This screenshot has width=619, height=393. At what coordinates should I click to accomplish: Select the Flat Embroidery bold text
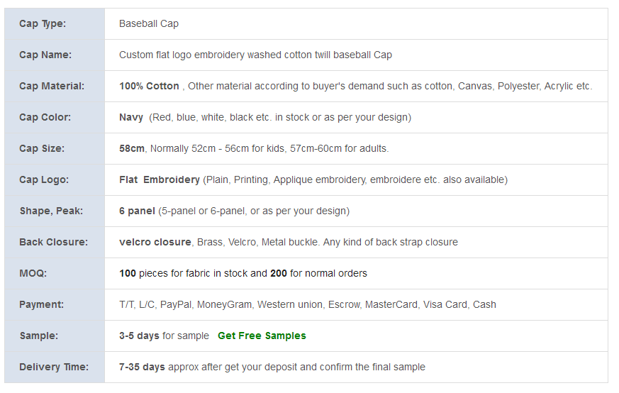(160, 179)
